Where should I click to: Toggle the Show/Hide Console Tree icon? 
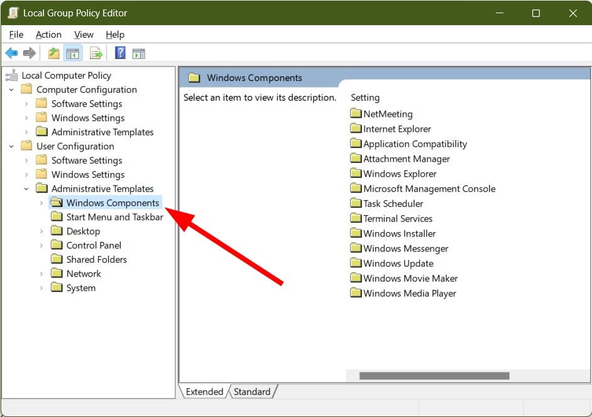click(x=73, y=53)
